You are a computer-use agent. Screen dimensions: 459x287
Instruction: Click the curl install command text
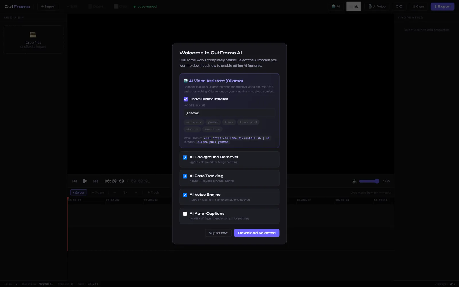pos(237,138)
